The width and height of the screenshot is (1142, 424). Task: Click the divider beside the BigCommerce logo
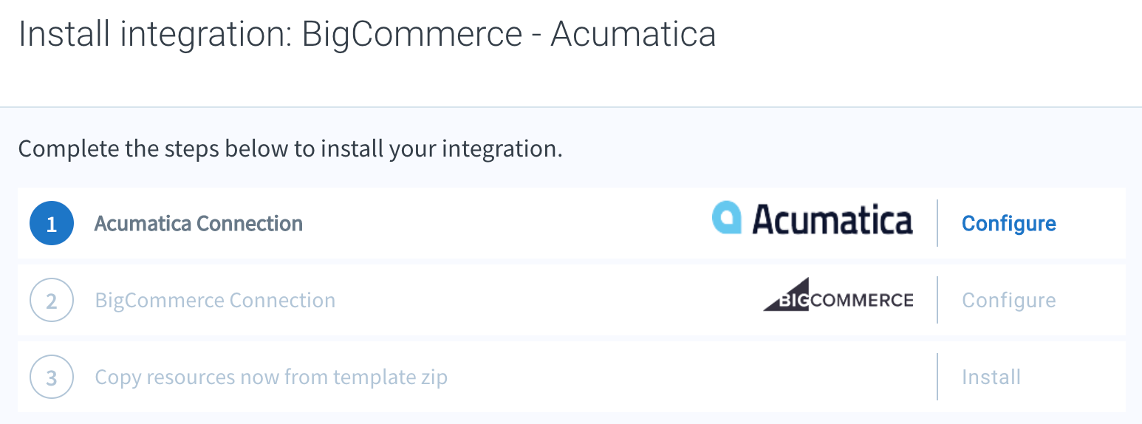click(937, 300)
